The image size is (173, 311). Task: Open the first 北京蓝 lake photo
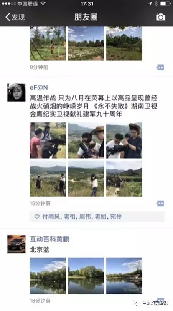[x=48, y=276]
